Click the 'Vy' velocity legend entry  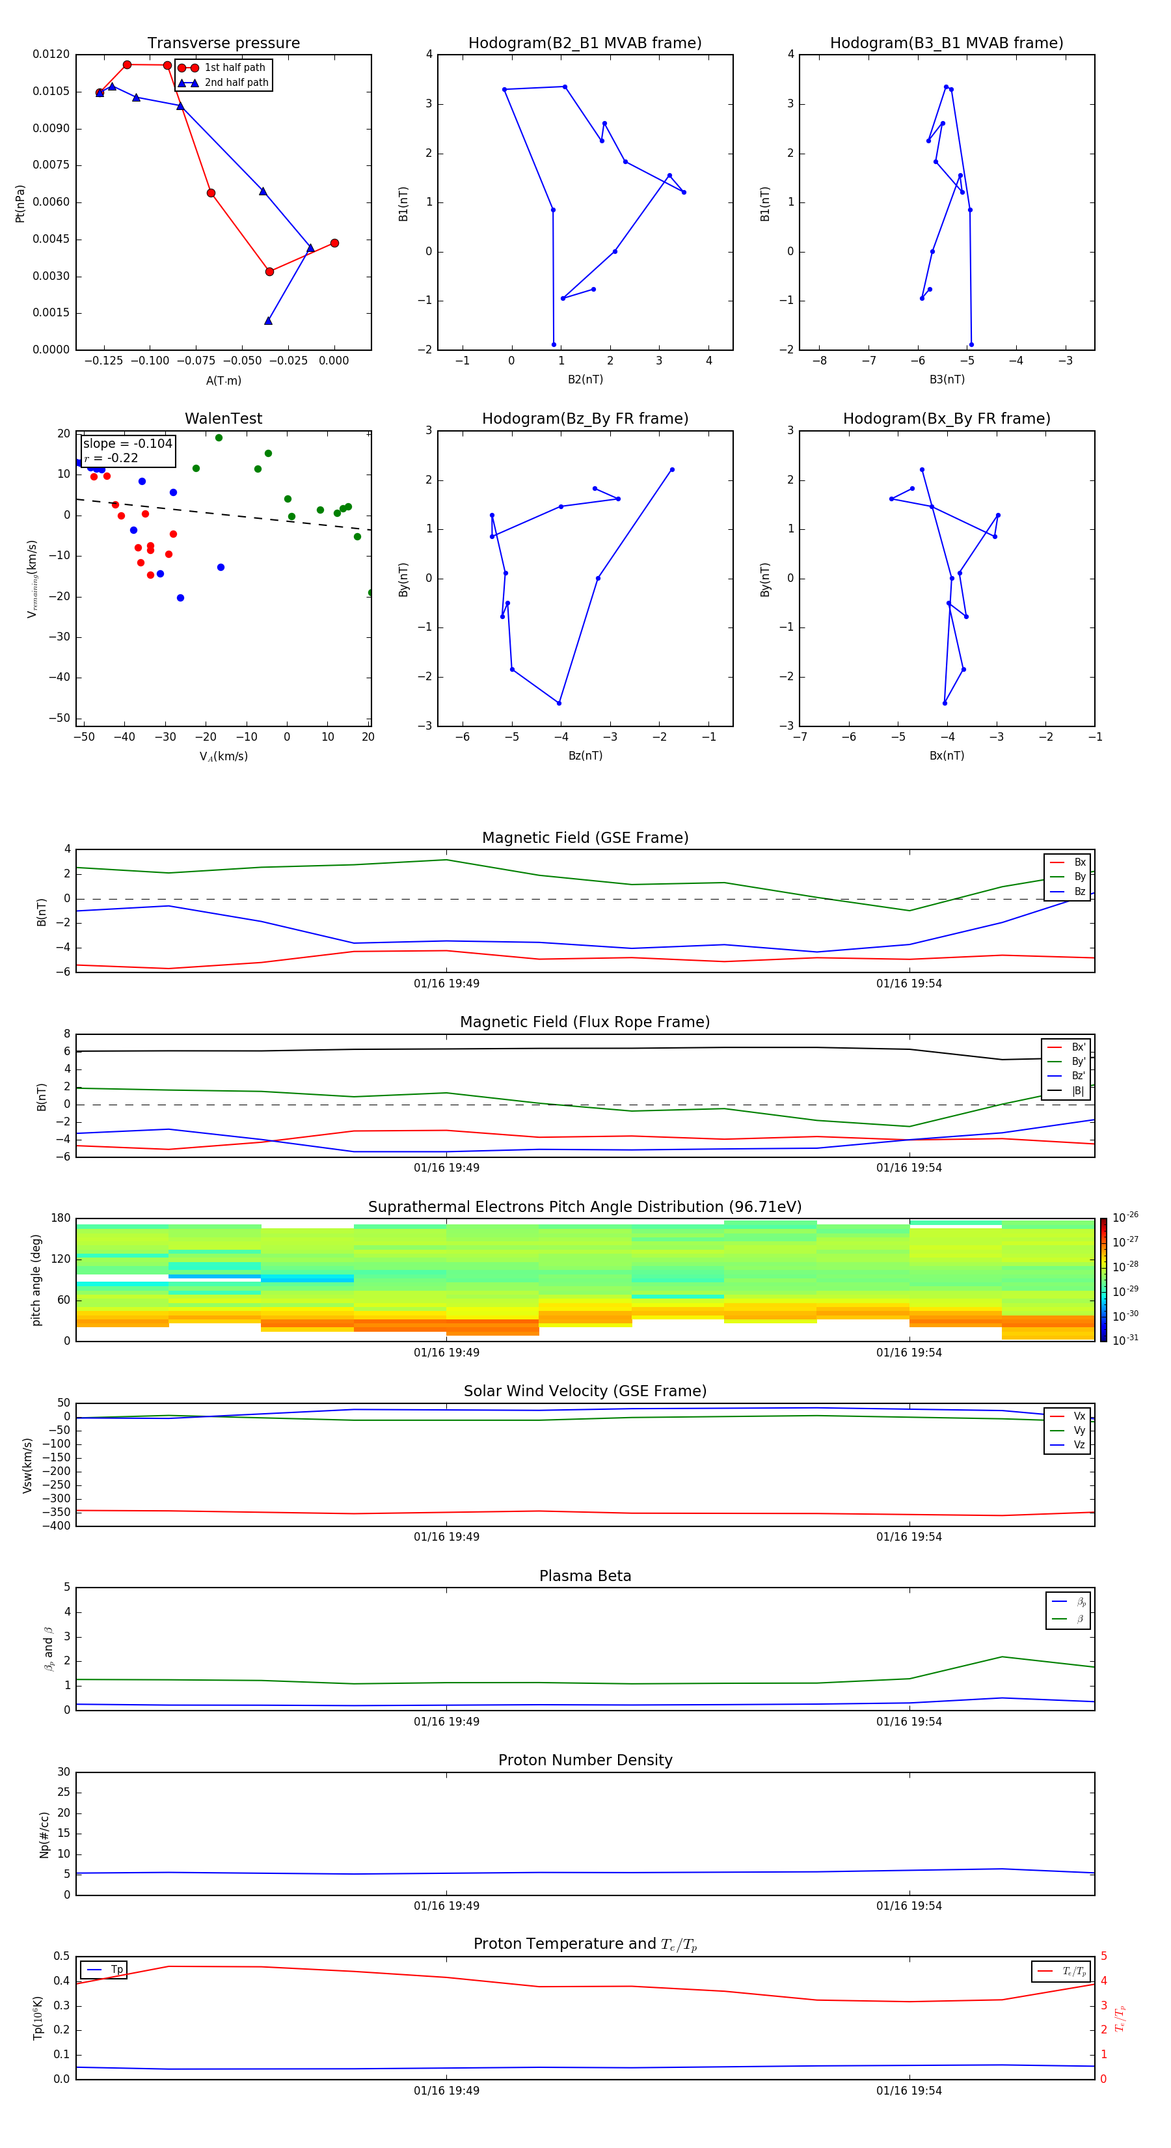[x=1068, y=1430]
